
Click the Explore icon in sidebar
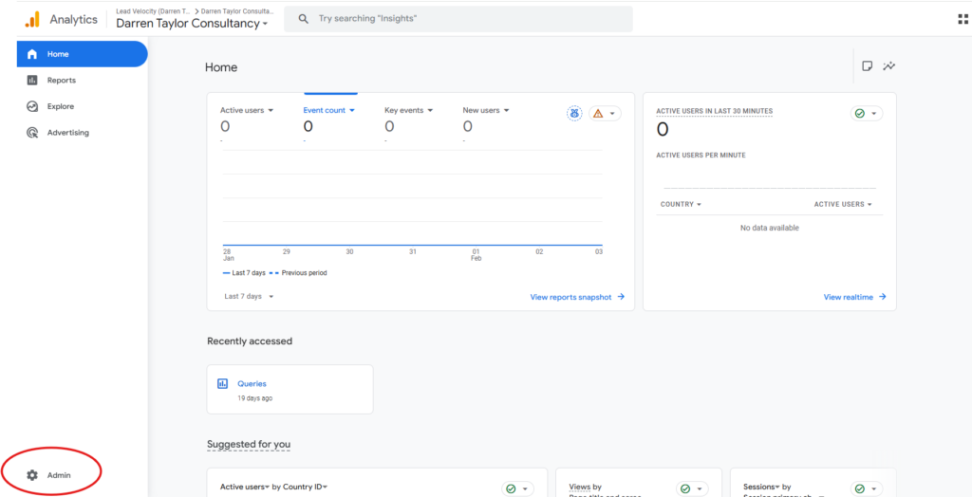coord(32,107)
